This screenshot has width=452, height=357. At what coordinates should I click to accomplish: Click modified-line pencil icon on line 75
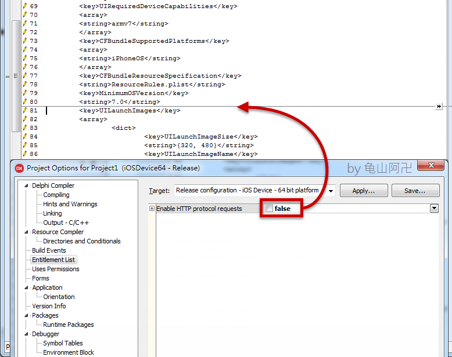[x=25, y=59]
